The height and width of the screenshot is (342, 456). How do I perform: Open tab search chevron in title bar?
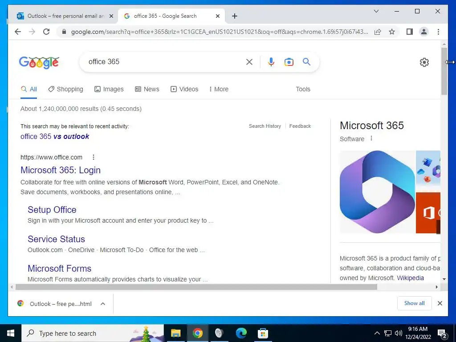[x=376, y=11]
